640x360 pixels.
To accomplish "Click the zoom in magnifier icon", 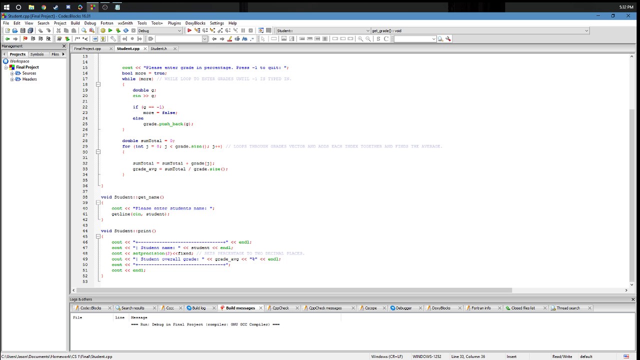I will (x=360, y=38).
